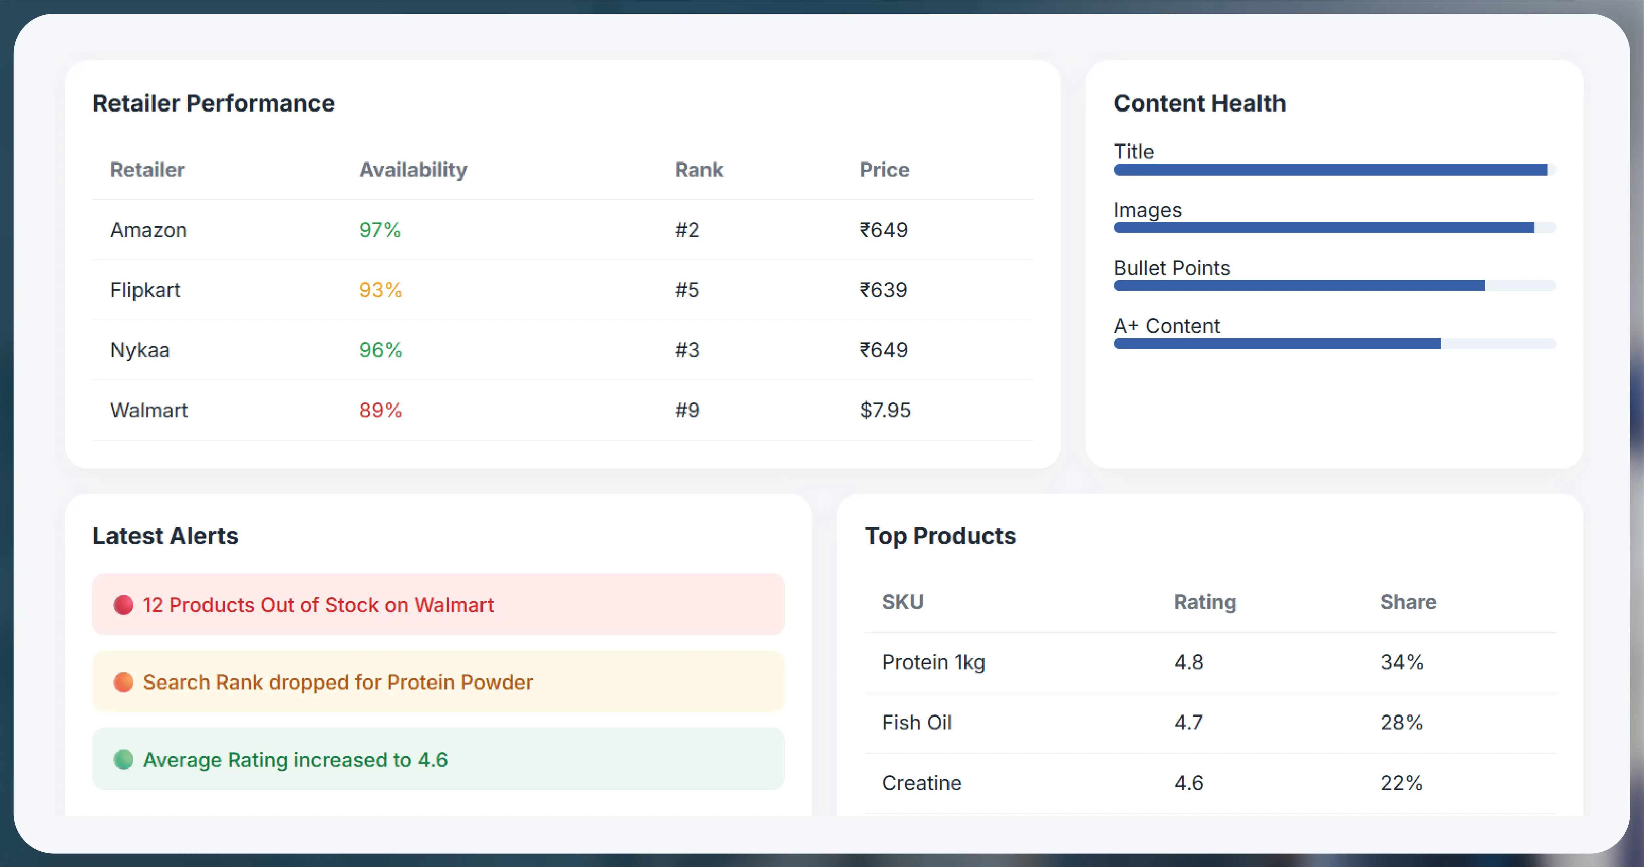
Task: Select the Nykaa retailer row name
Action: (140, 350)
